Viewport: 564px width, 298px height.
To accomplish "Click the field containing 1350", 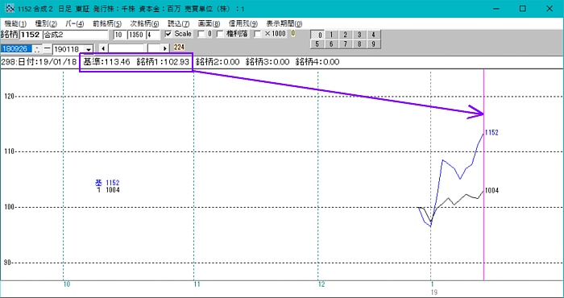I will (136, 35).
